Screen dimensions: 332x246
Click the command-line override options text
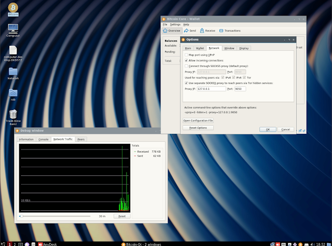tap(211, 112)
